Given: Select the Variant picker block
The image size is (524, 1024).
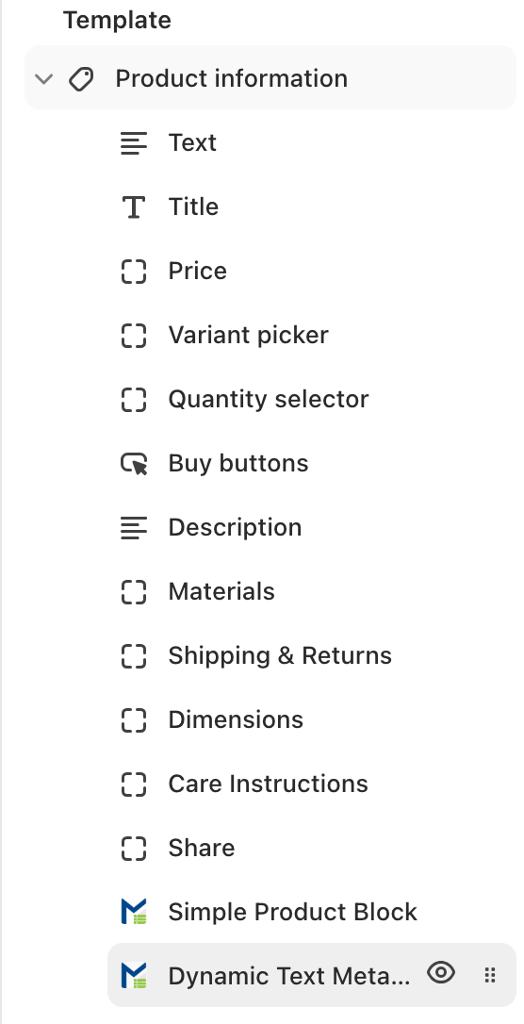Looking at the screenshot, I should pyautogui.click(x=312, y=336).
